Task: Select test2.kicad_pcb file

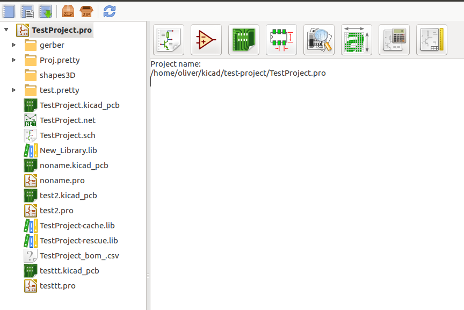Action: coord(68,196)
